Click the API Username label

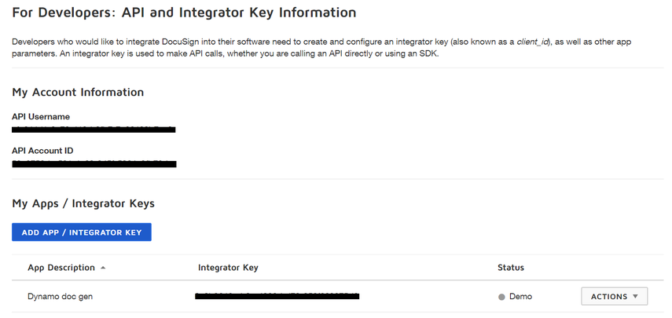pos(41,117)
